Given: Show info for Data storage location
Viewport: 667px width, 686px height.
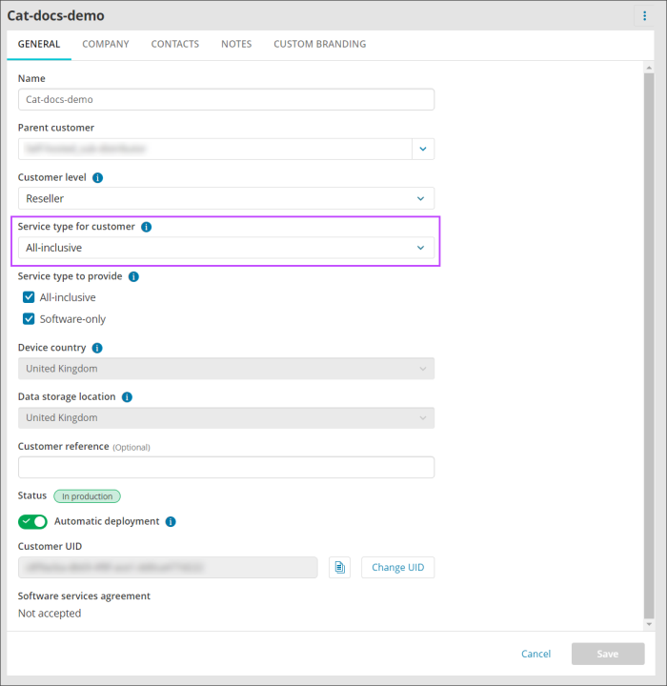Looking at the screenshot, I should (127, 396).
